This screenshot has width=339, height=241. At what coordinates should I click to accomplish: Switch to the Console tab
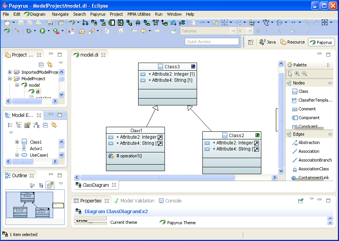[x=170, y=201]
